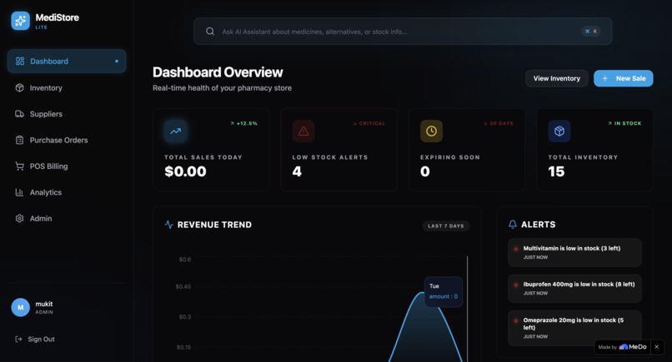Click the View Inventory button
Image resolution: width=672 pixels, height=362 pixels.
pos(557,78)
